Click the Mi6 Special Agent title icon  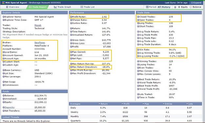pos(3,3)
